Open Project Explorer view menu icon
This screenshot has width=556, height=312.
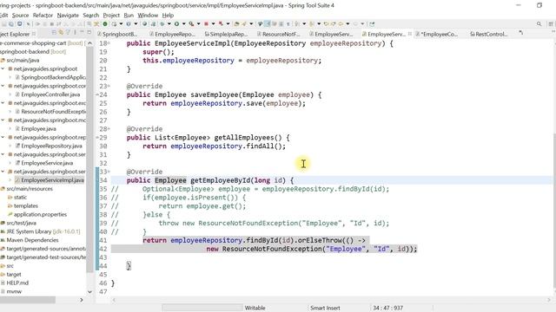[x=75, y=33]
